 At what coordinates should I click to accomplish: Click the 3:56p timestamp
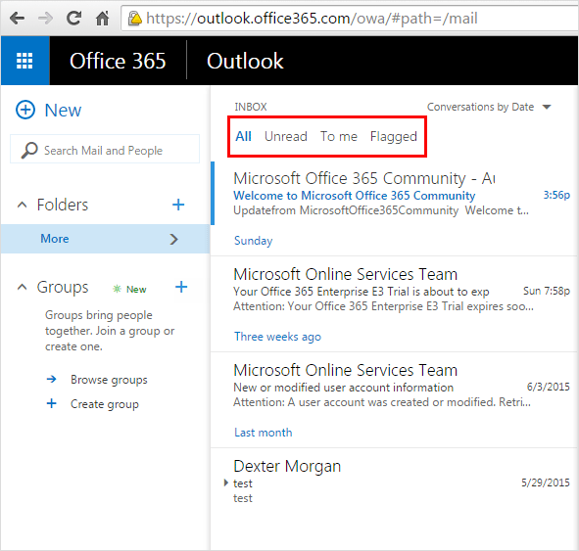[x=556, y=195]
